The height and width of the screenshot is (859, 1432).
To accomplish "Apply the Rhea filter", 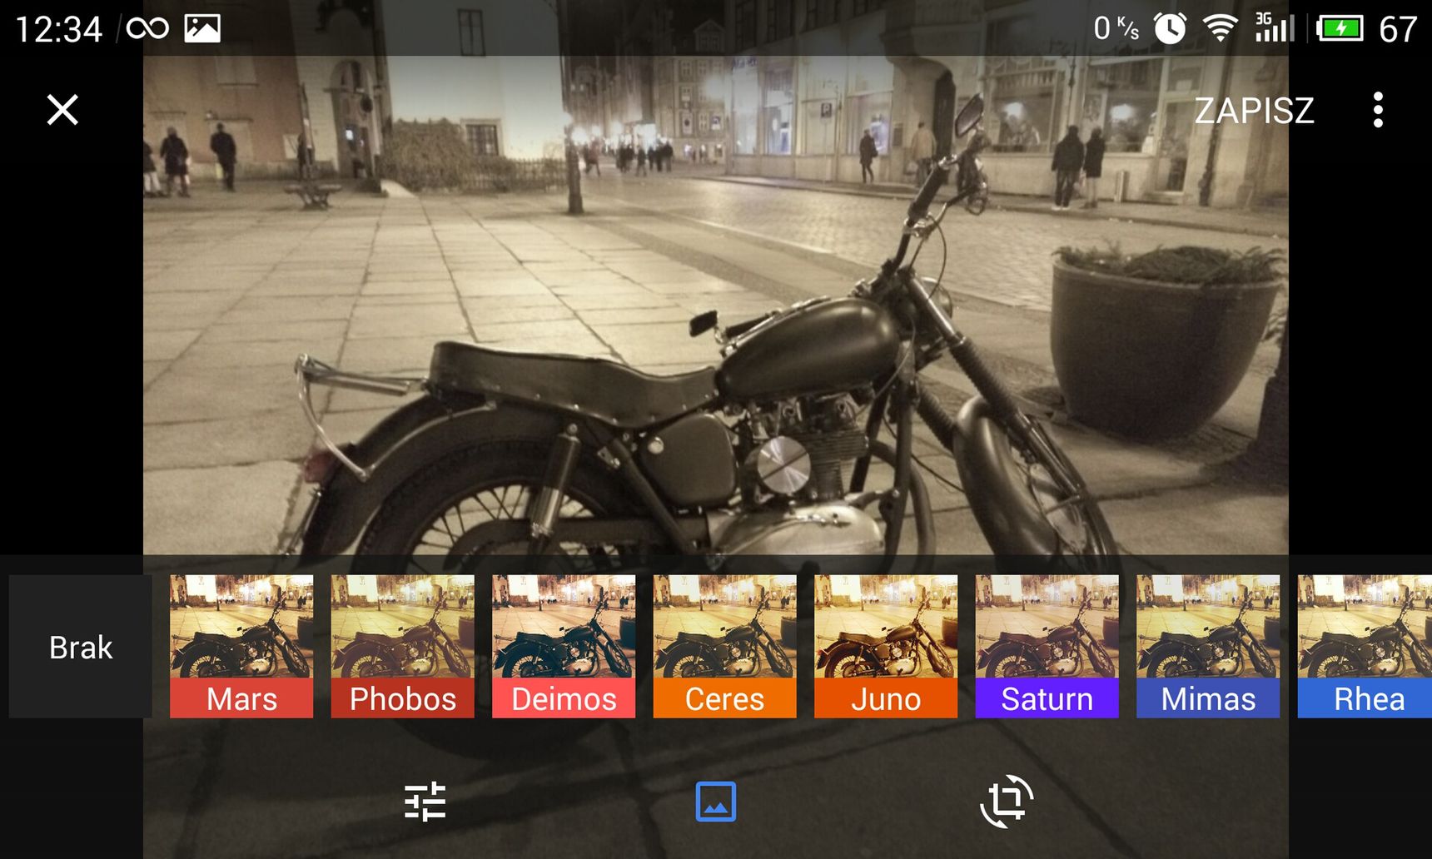I will [1365, 647].
